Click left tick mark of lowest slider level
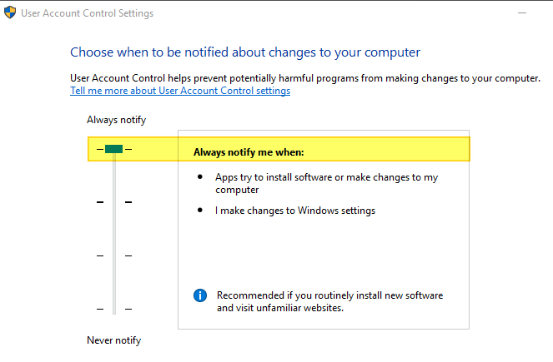The width and height of the screenshot is (553, 362). coord(100,309)
